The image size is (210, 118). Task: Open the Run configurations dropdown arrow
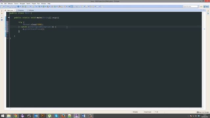45,7
